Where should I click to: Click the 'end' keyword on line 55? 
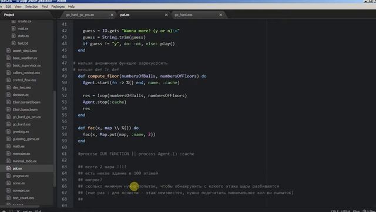[82, 115]
